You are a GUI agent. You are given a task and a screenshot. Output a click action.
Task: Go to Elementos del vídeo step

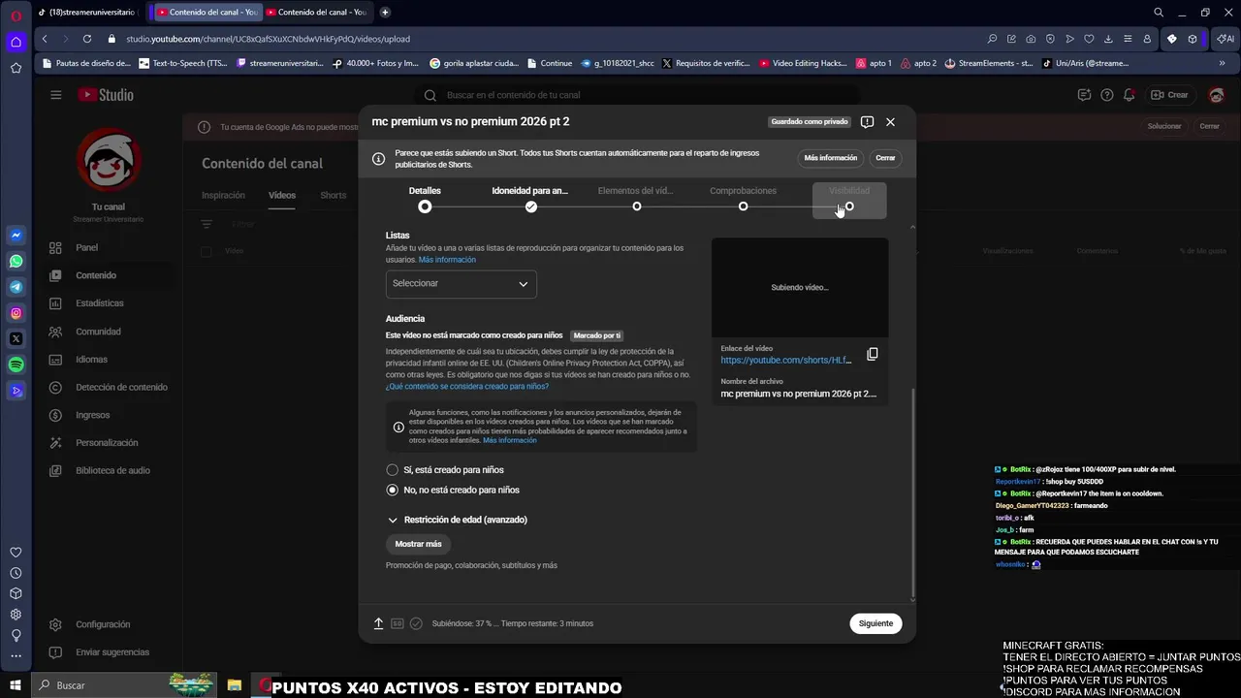click(636, 199)
